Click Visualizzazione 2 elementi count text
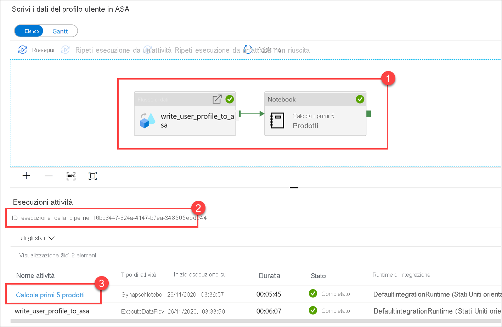 tap(58, 255)
